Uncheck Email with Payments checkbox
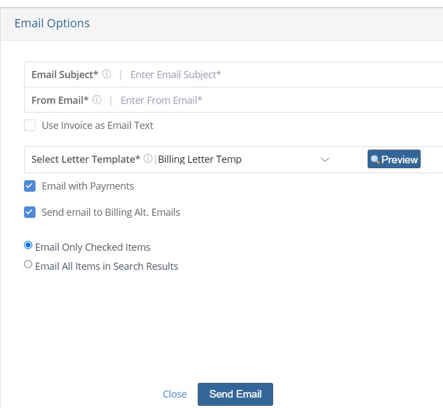This screenshot has height=408, width=443. coord(29,186)
